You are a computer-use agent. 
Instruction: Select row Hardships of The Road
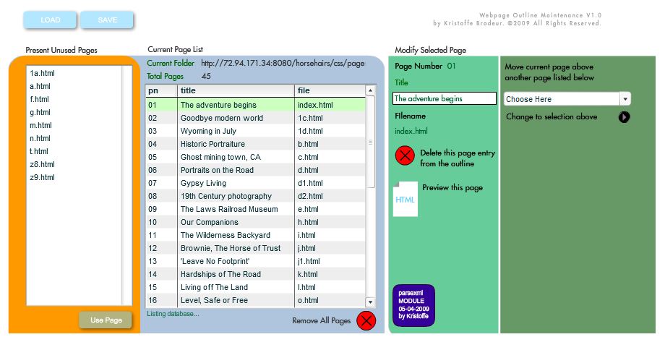click(x=255, y=274)
